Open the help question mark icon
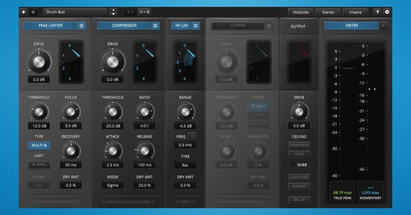 coord(377,12)
